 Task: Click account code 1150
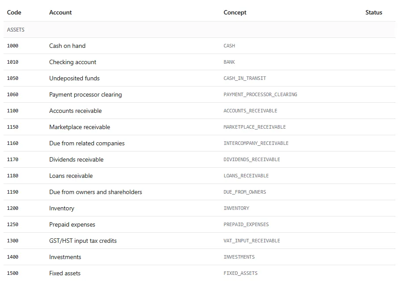coord(12,127)
